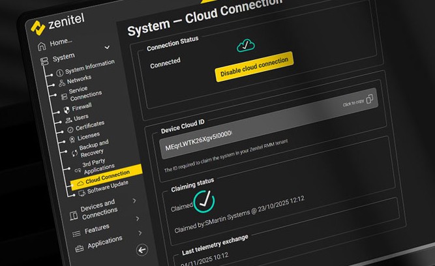Click the Device Cloud ID field

[x=268, y=124]
